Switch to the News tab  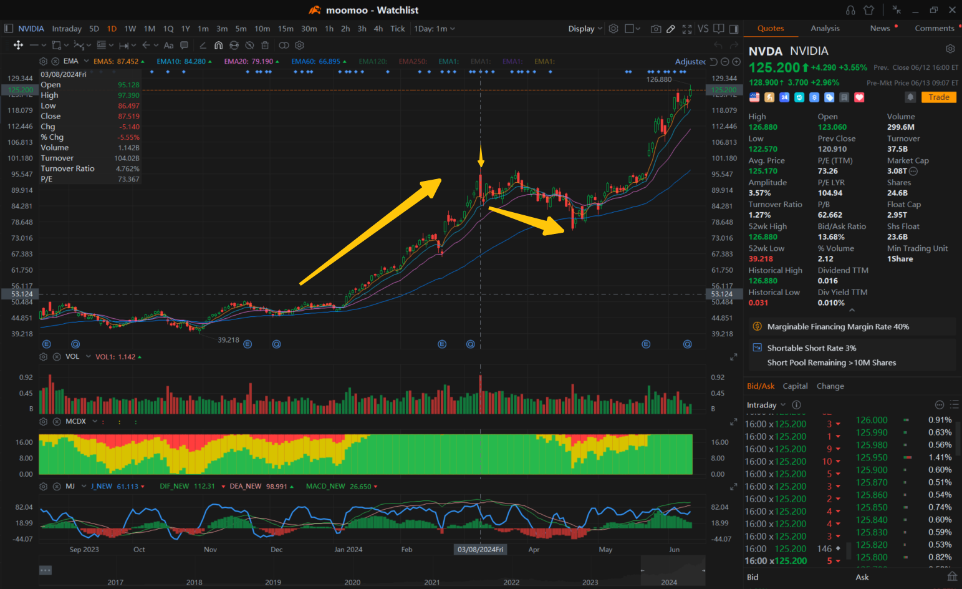[x=880, y=28]
